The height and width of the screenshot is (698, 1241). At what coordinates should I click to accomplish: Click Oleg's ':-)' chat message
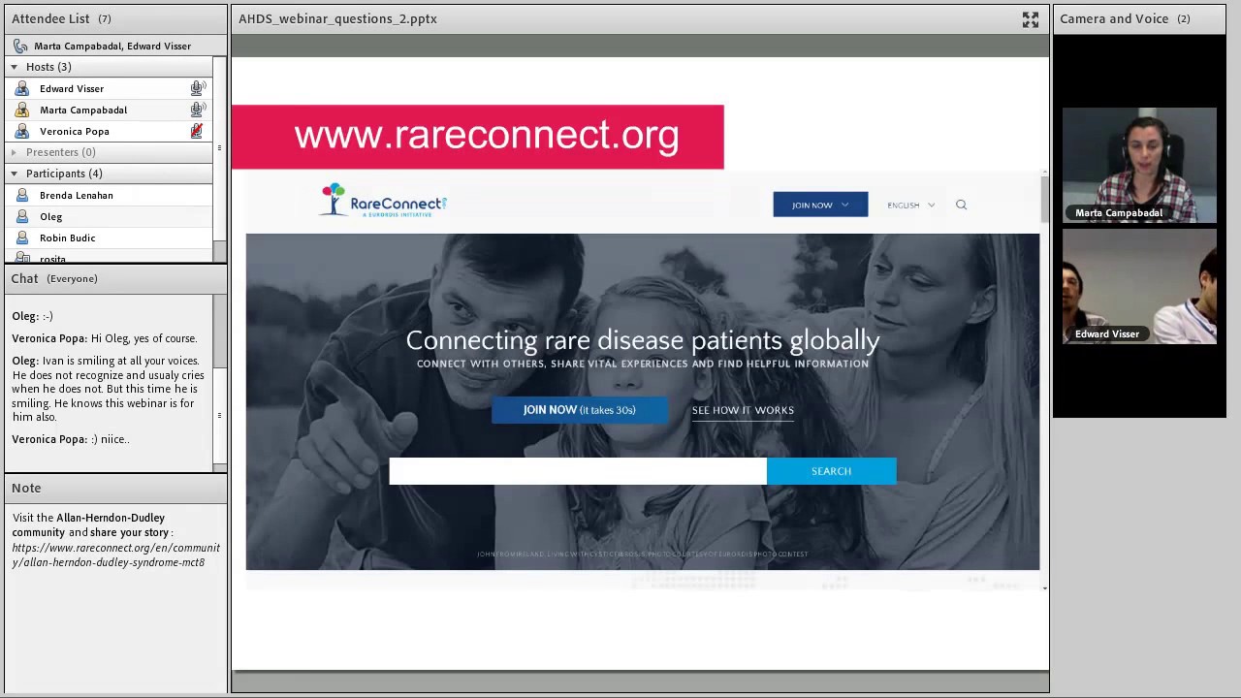pyautogui.click(x=32, y=316)
